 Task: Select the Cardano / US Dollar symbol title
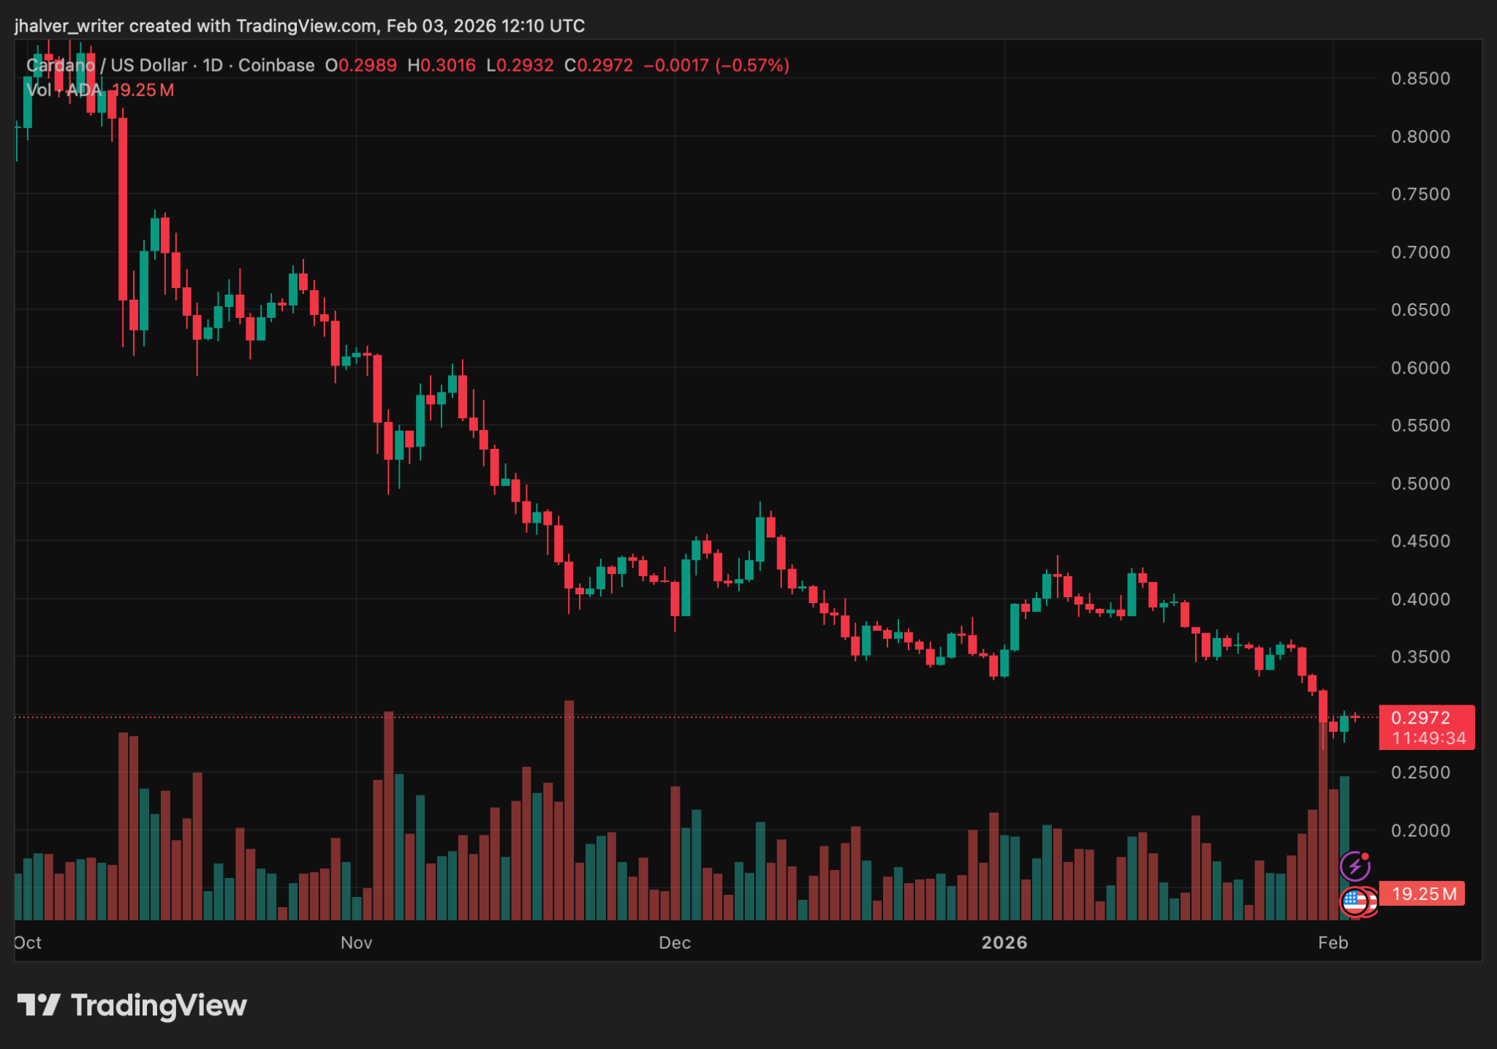pos(106,65)
